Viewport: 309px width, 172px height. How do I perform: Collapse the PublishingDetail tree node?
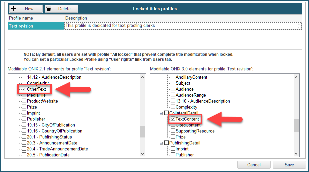161,143
